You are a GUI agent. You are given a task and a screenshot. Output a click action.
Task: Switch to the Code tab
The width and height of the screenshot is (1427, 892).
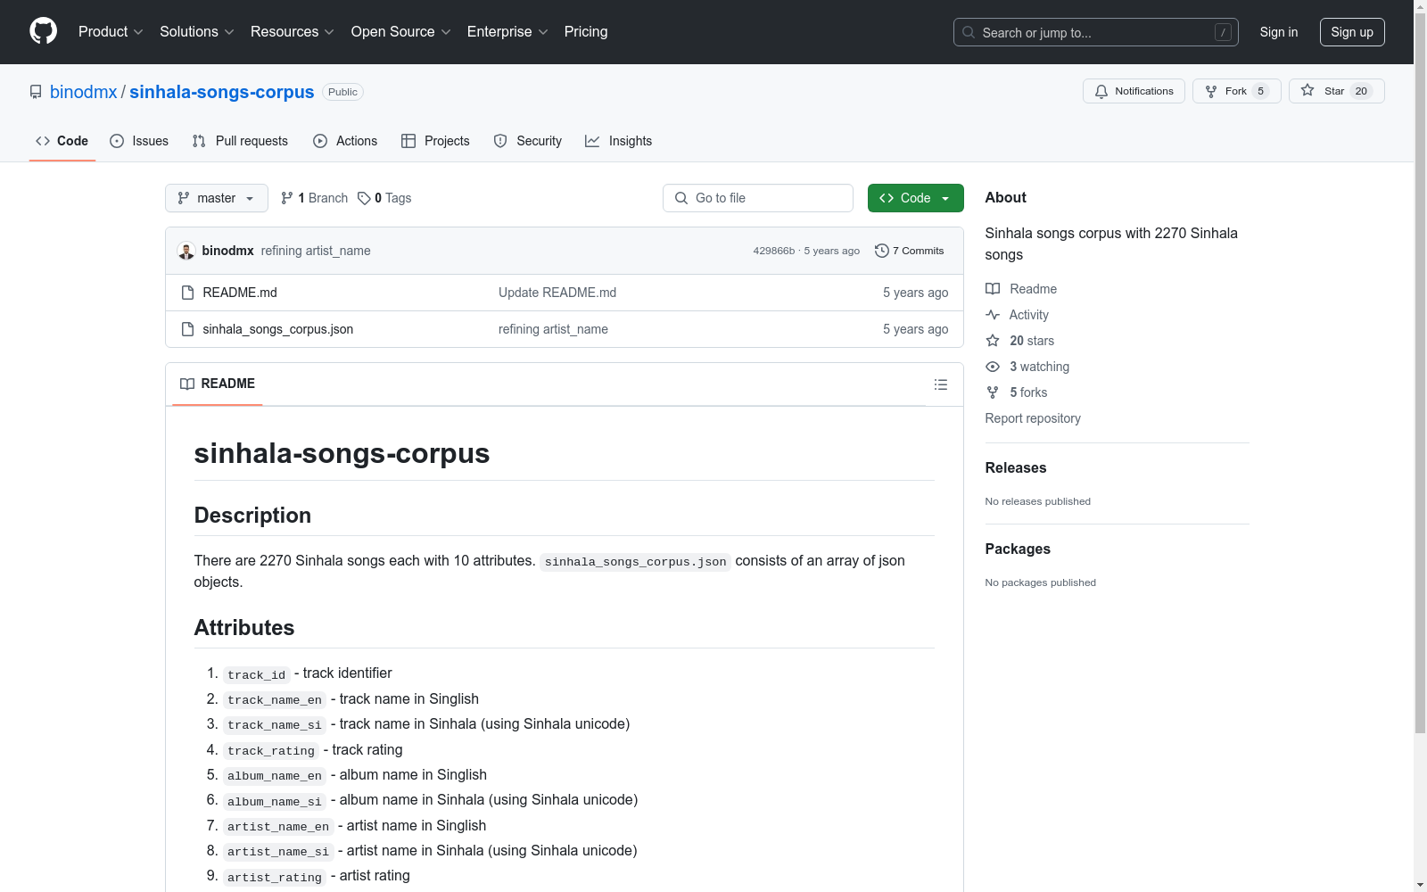point(62,141)
